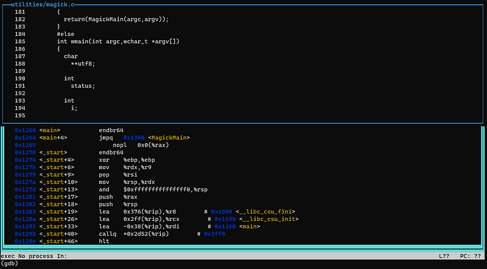Click the 0x1360 jump target address

click(x=134, y=138)
